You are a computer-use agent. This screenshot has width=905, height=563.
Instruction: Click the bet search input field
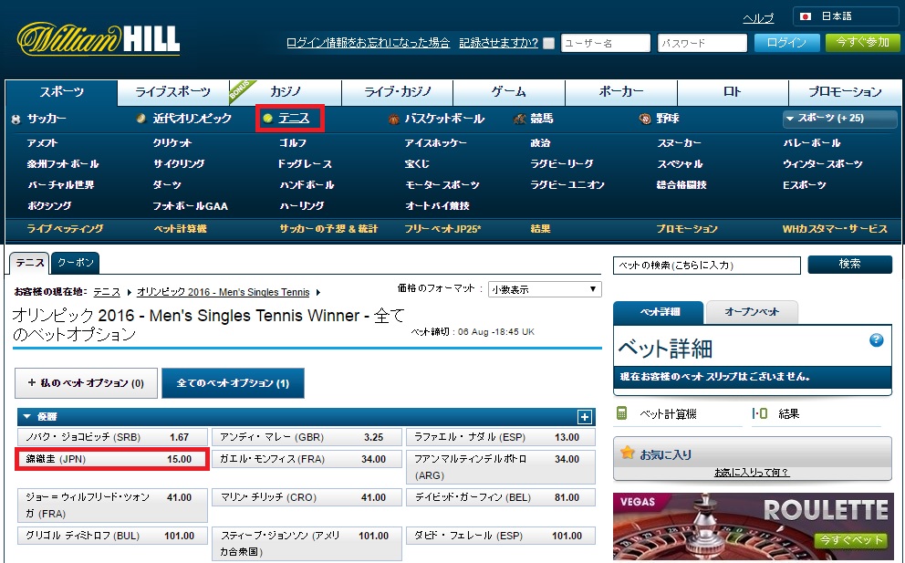(707, 266)
